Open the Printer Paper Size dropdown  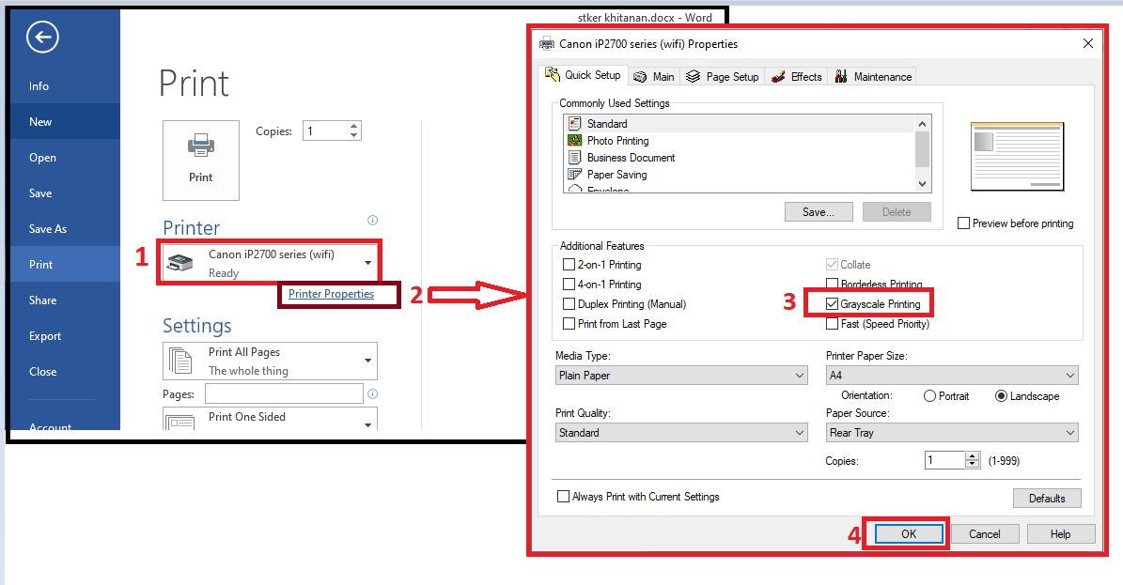click(x=952, y=376)
